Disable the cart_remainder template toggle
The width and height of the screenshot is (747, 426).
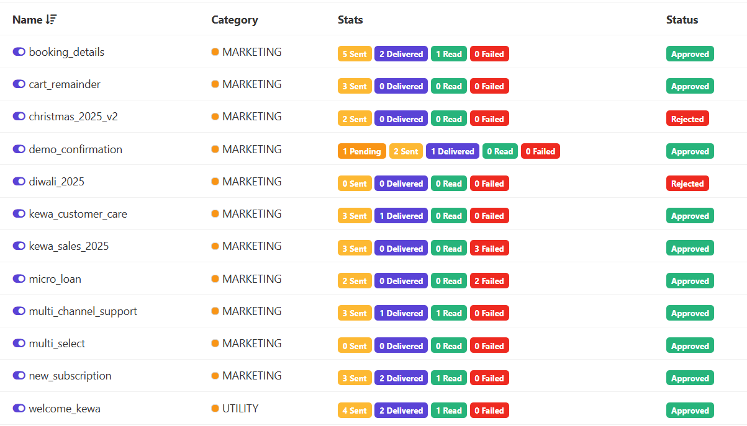coord(19,84)
